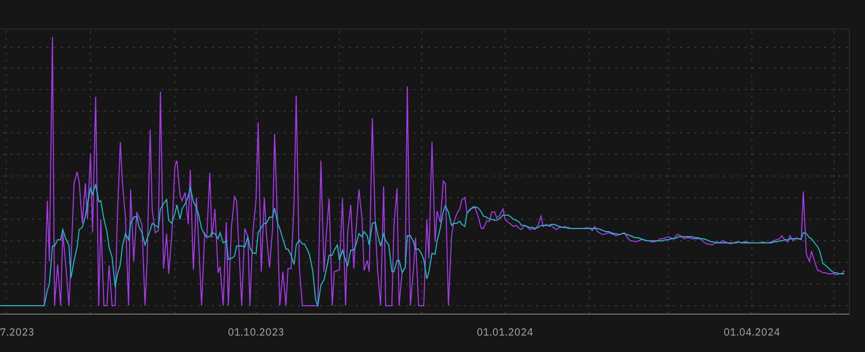865x352 pixels.
Task: Click the purple peak directly above the 01.10.2023 gridline
Action: (258, 123)
